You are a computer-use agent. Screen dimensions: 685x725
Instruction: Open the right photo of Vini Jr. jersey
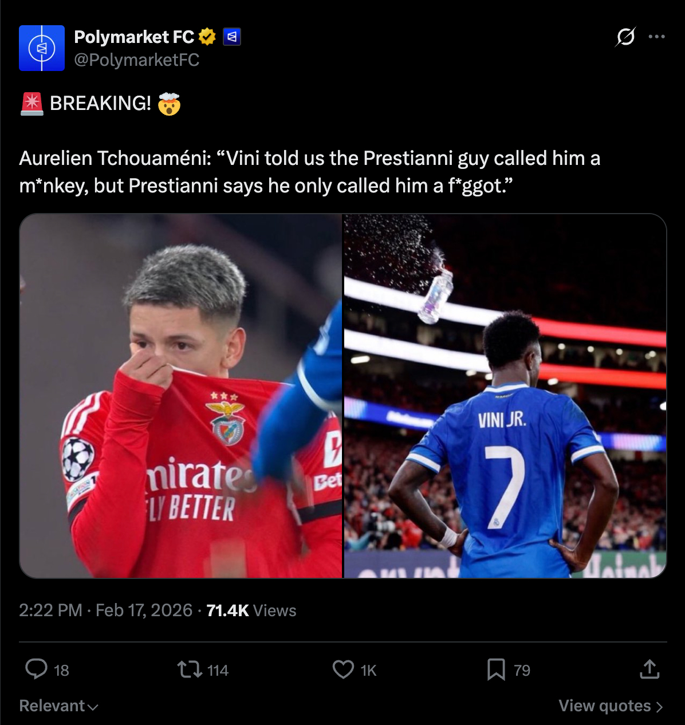[x=505, y=396]
